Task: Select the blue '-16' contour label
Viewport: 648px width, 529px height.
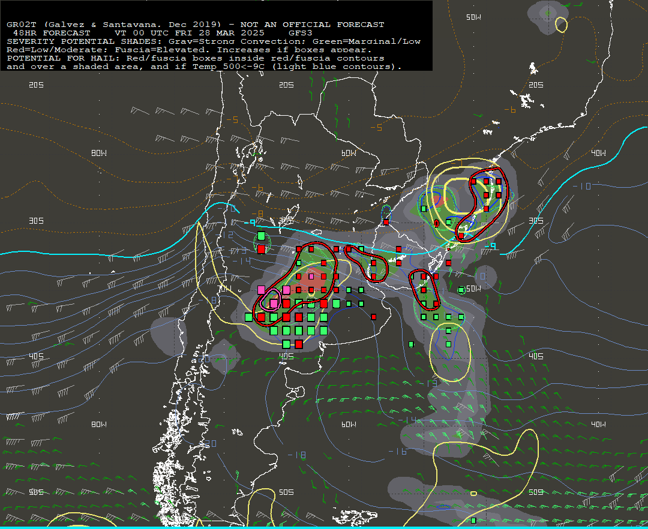Action: tap(398, 452)
